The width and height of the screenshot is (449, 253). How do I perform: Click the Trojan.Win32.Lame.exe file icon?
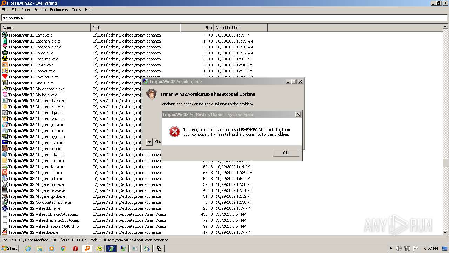click(5, 35)
